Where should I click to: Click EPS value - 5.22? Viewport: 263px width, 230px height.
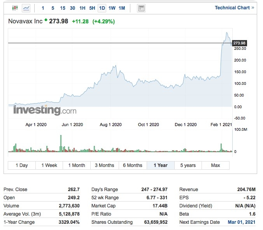250,198
